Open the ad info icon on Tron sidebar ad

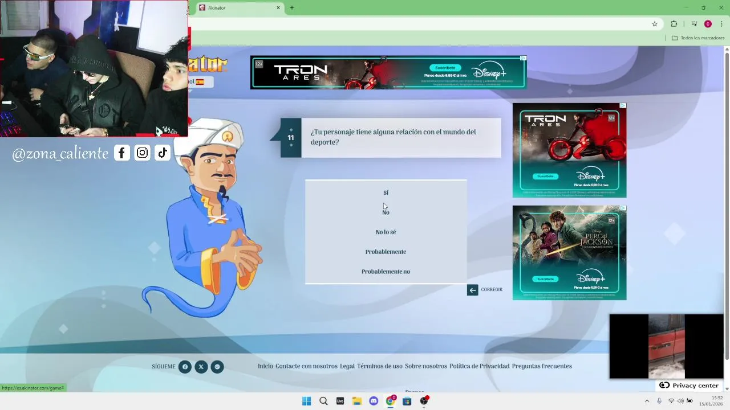623,106
